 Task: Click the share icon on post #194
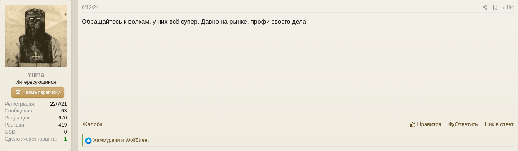pos(485,7)
